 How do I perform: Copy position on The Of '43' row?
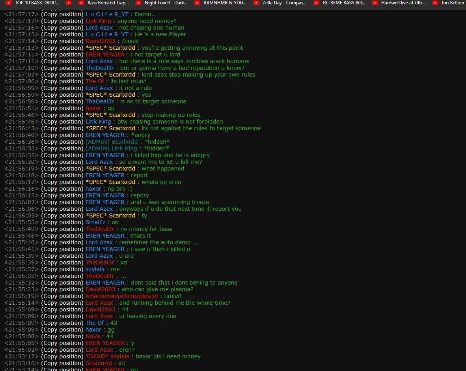pos(62,323)
